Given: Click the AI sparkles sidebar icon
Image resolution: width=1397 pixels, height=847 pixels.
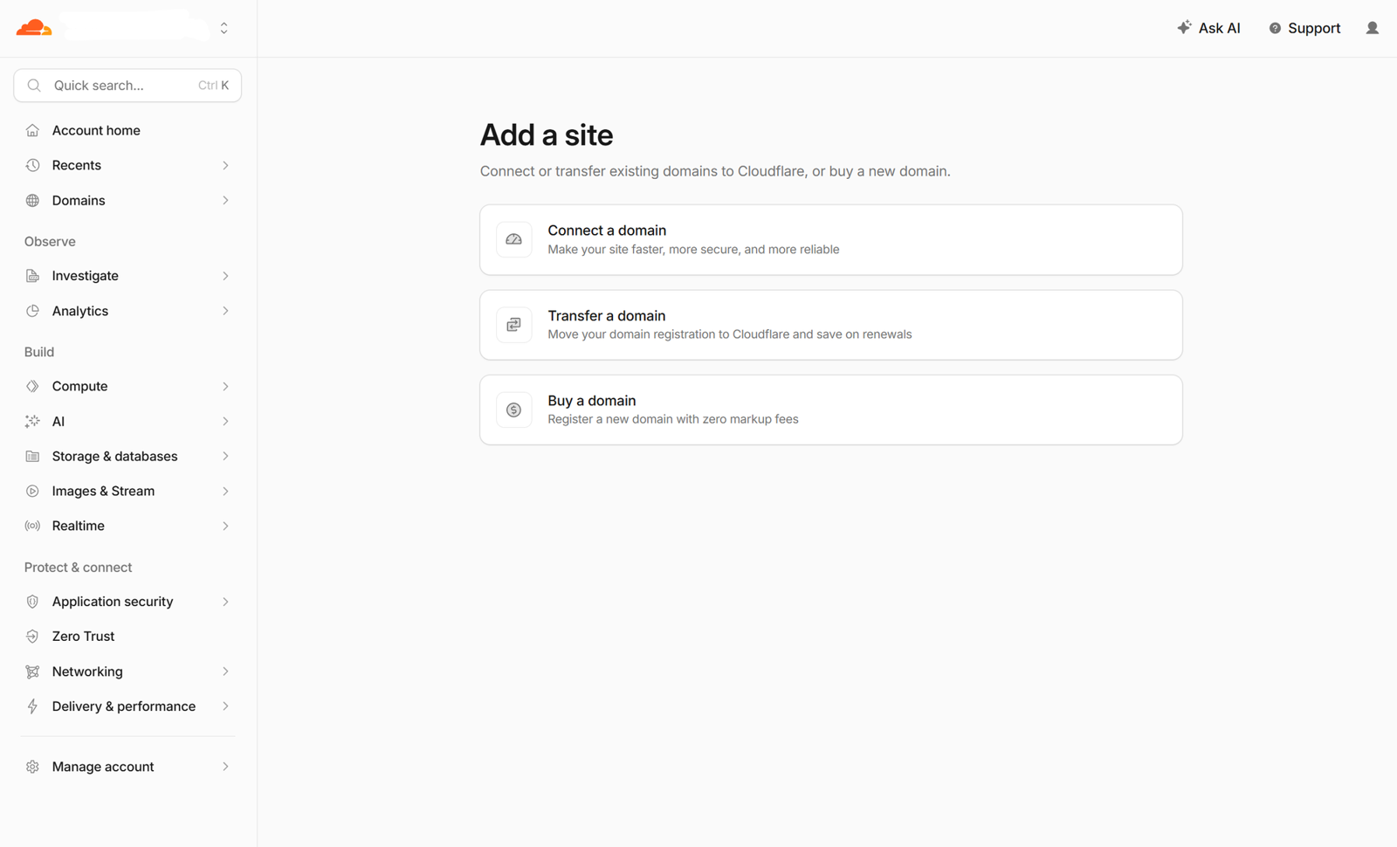Looking at the screenshot, I should (32, 421).
